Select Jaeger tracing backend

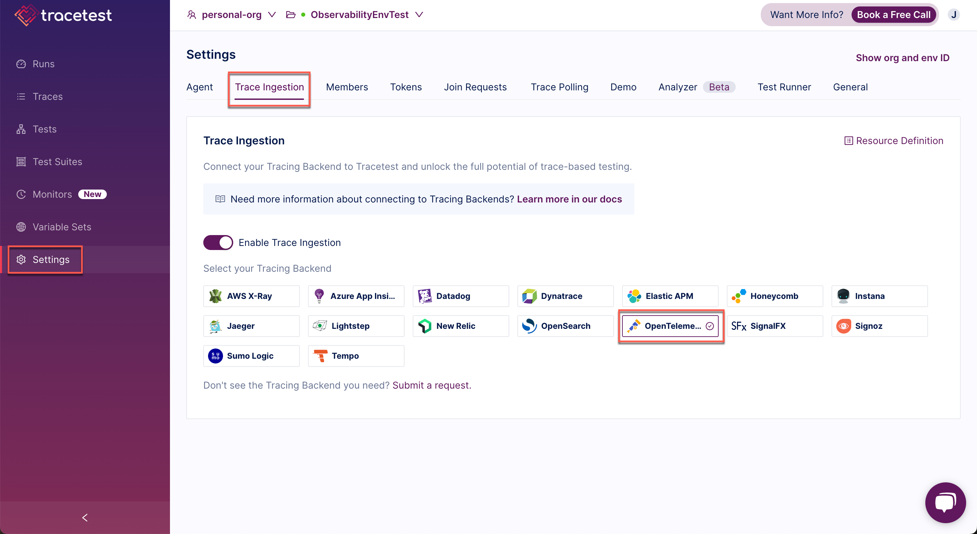[252, 326]
